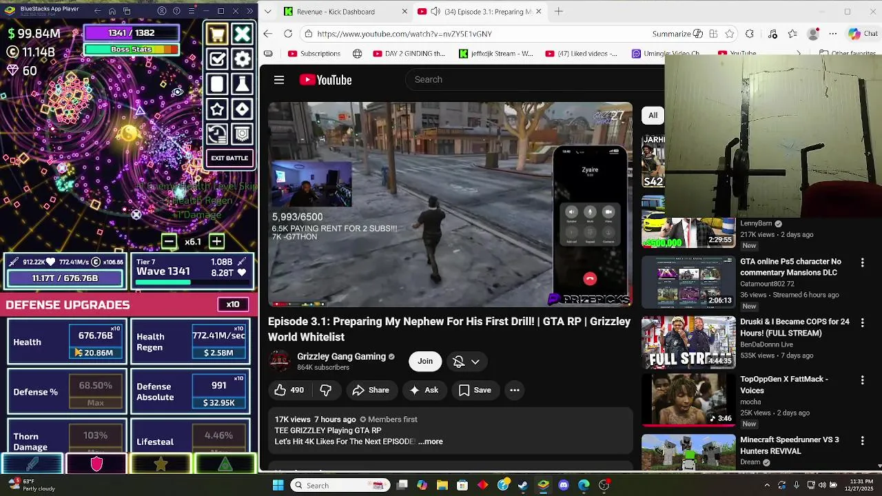Image resolution: width=882 pixels, height=496 pixels.
Task: Select the sword attack upgrades tab
Action: point(32,464)
